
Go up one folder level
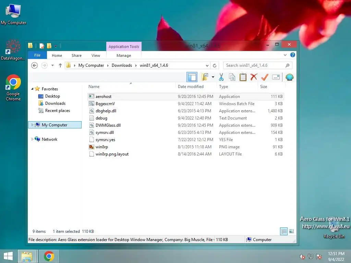coord(60,65)
